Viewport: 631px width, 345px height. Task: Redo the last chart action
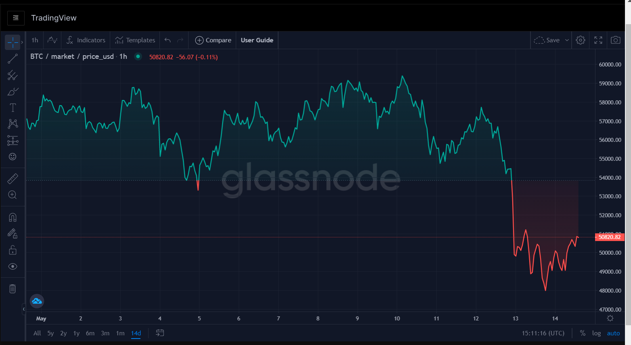pyautogui.click(x=180, y=40)
